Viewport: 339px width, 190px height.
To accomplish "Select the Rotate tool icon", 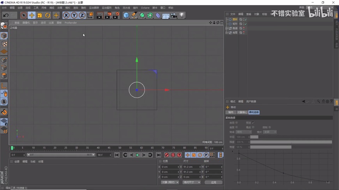I will click(x=48, y=16).
